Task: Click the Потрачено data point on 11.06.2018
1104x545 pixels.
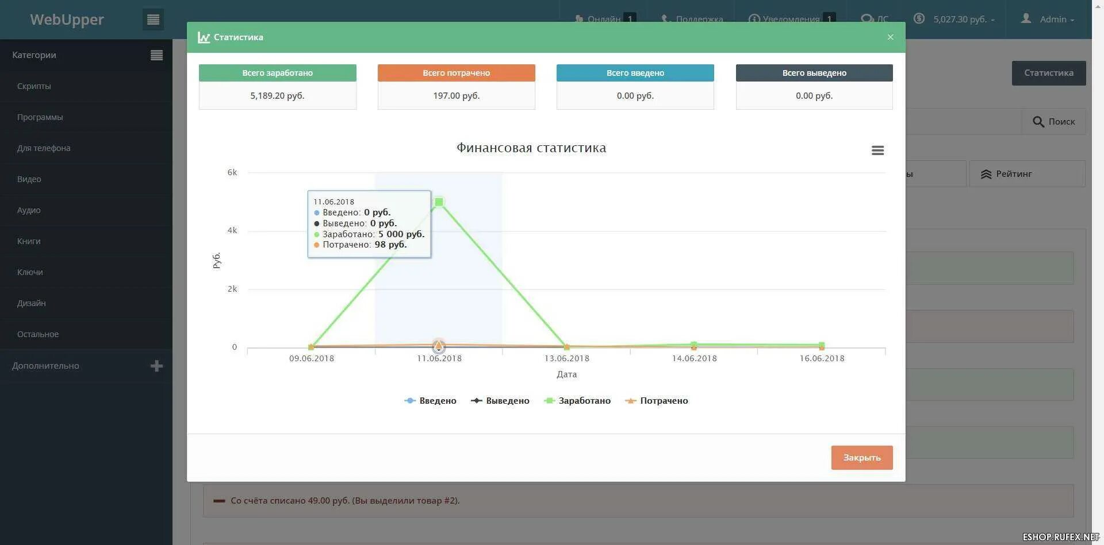Action: 439,346
